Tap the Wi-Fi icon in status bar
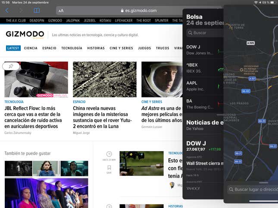The width and height of the screenshot is (278, 208). click(256, 3)
